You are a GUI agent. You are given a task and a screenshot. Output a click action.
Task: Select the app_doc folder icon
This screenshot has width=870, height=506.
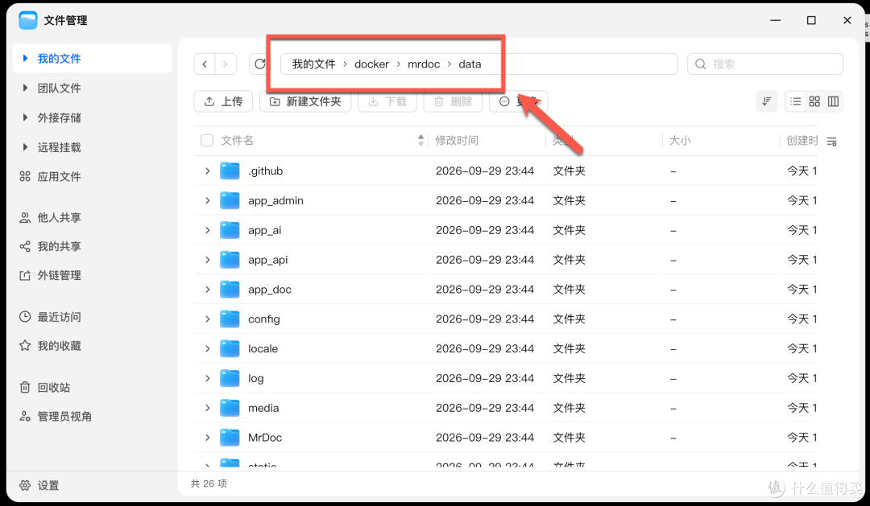click(230, 290)
